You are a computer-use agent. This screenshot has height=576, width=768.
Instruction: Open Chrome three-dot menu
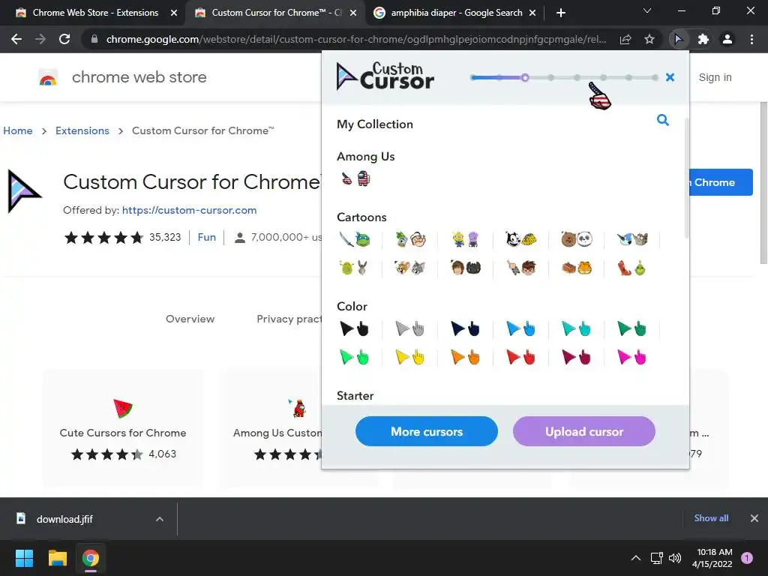751,39
